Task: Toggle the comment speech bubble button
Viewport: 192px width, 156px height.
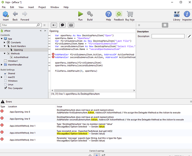Action: click(62, 25)
